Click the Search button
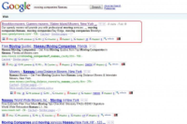The image size is (187, 124). (x=96, y=7)
